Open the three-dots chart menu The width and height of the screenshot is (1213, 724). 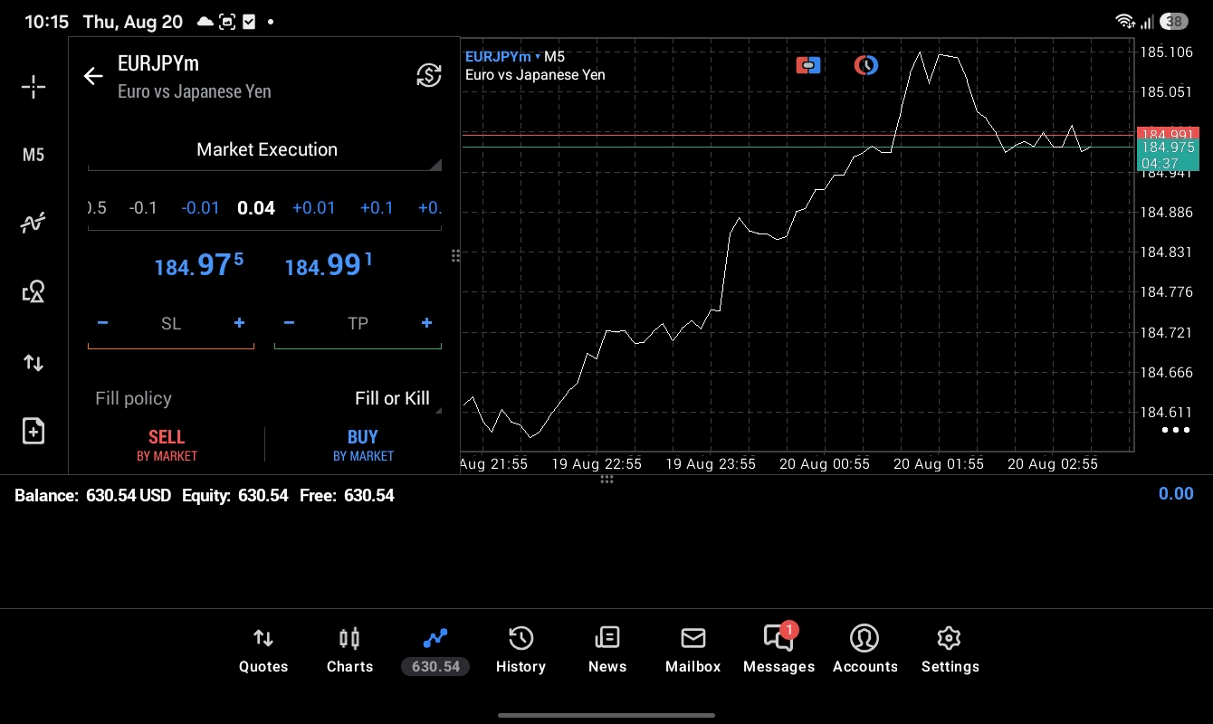coord(1175,430)
